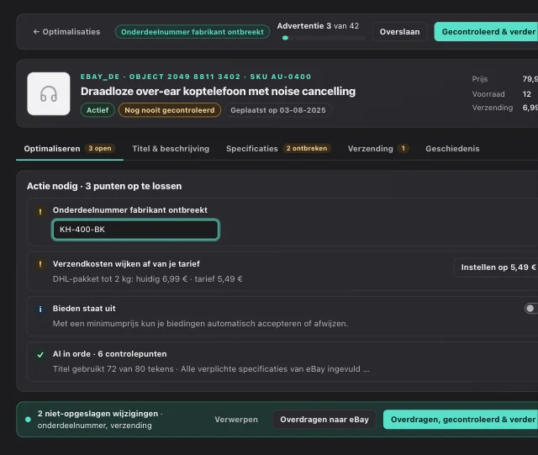Click the 'Nog nooit gecontroleerd' badge
Screen dimensions: 538x455
click(170, 110)
